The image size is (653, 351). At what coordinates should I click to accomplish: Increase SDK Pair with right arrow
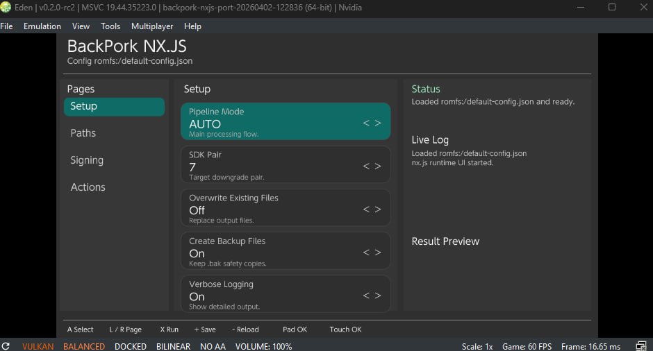pos(378,166)
